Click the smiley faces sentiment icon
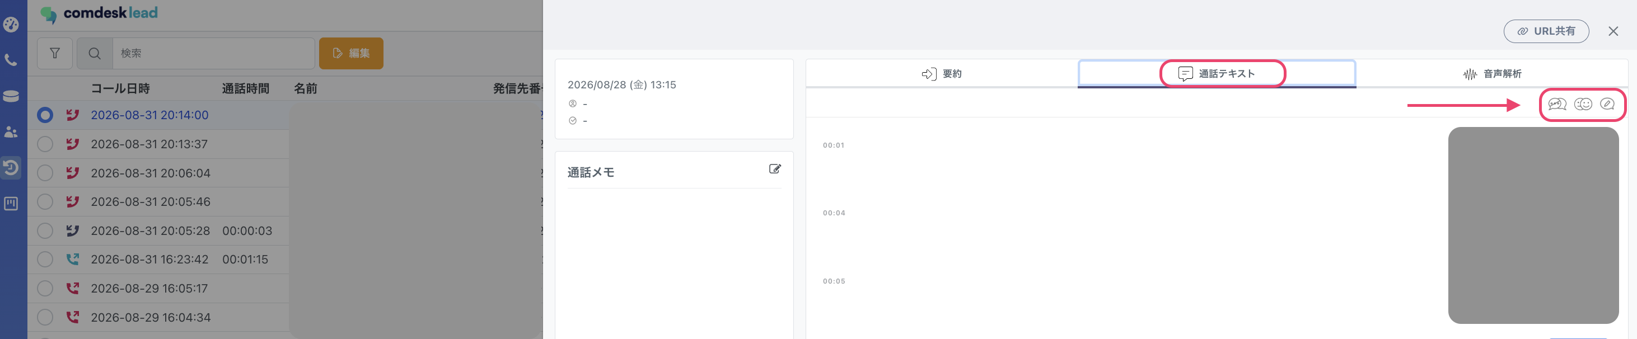 [1583, 104]
